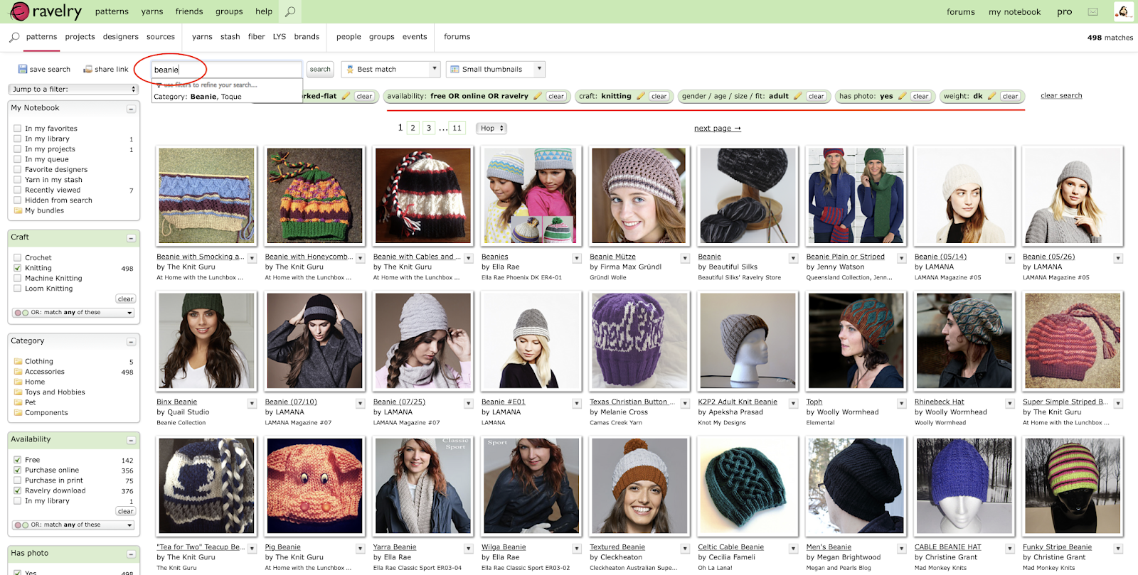Go to results page 2
The width and height of the screenshot is (1138, 575).
click(x=413, y=129)
